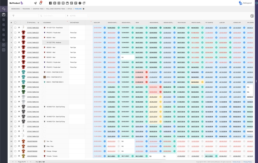
Task: Open the Privacy Policy link
Action: tap(248, 162)
